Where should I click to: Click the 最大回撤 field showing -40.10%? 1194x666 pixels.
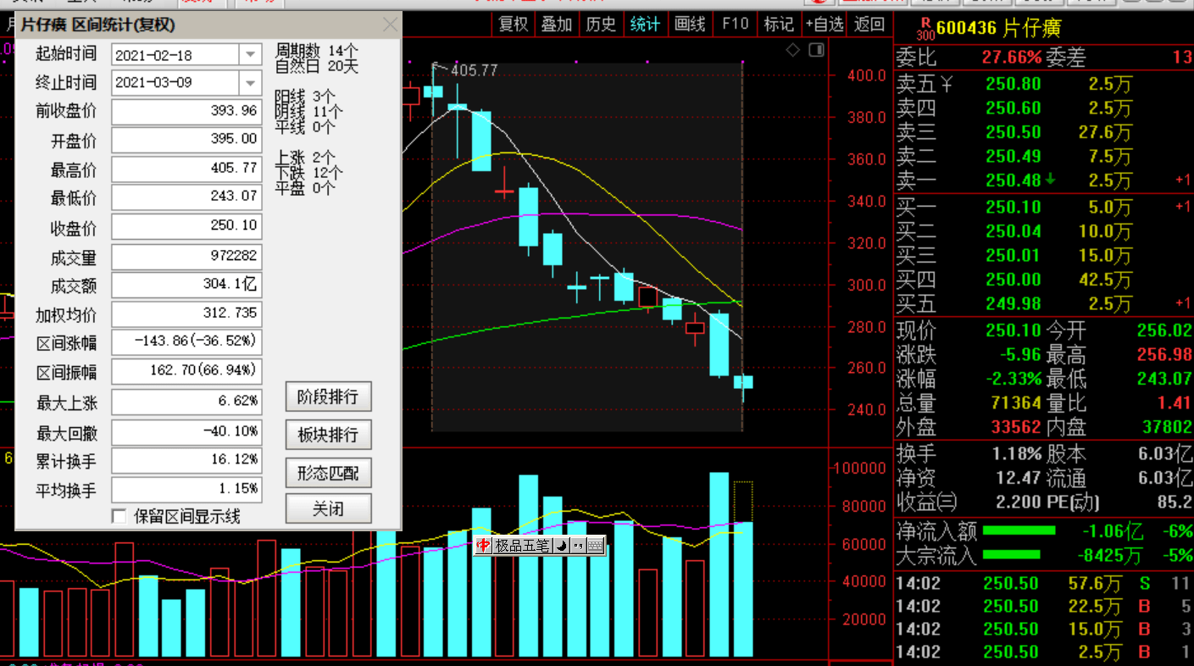[186, 432]
